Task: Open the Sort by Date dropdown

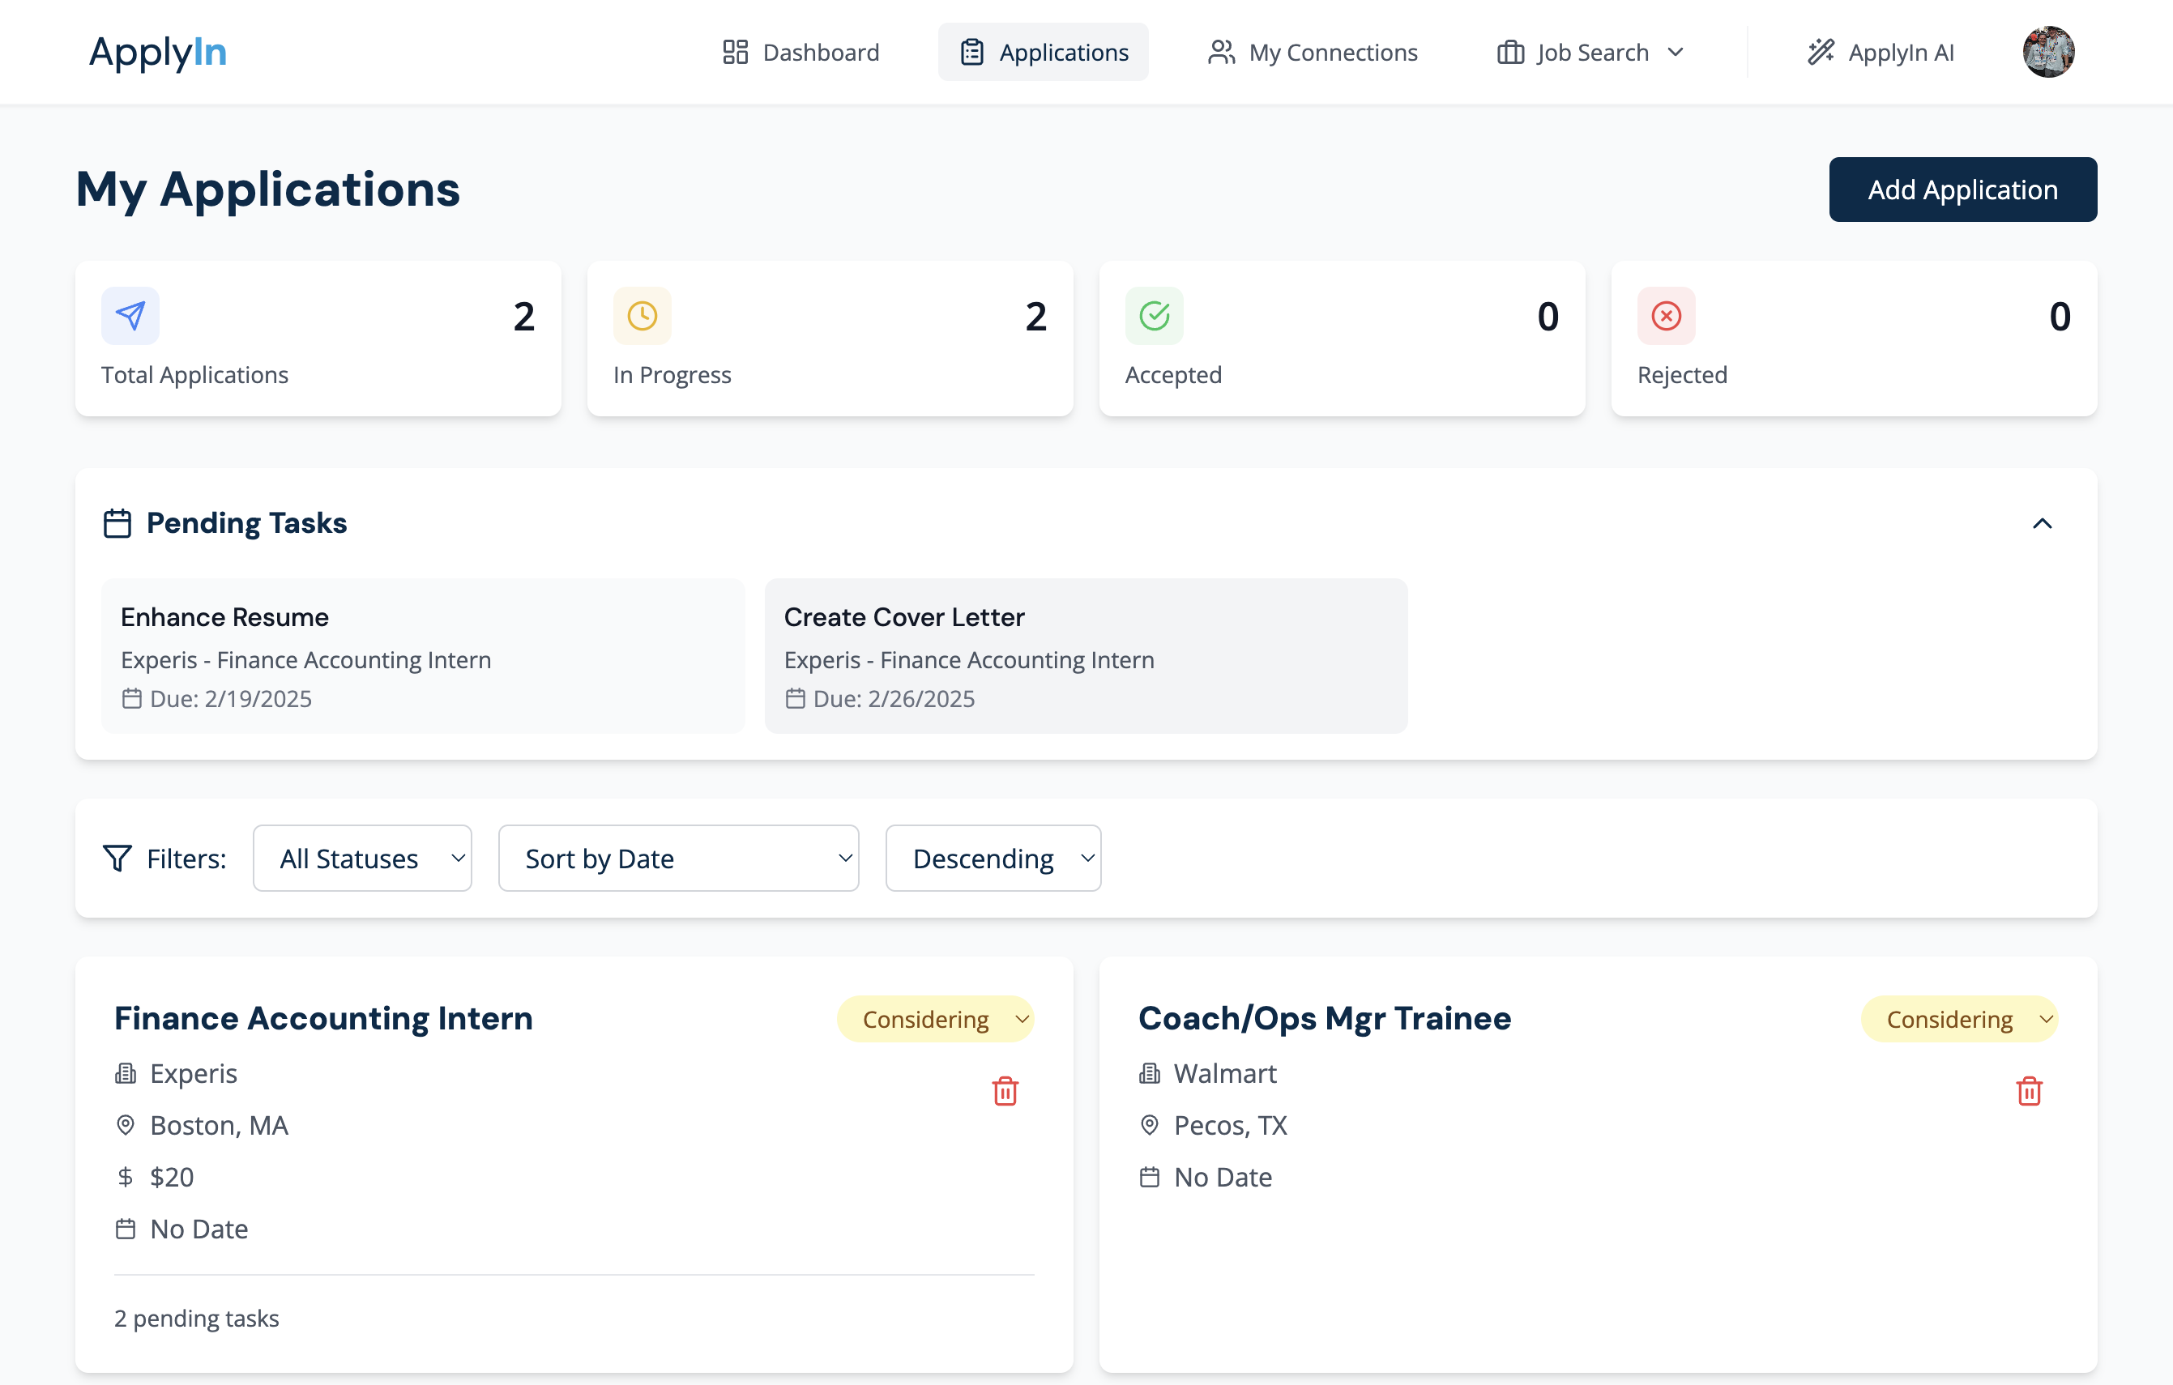Action: click(677, 858)
